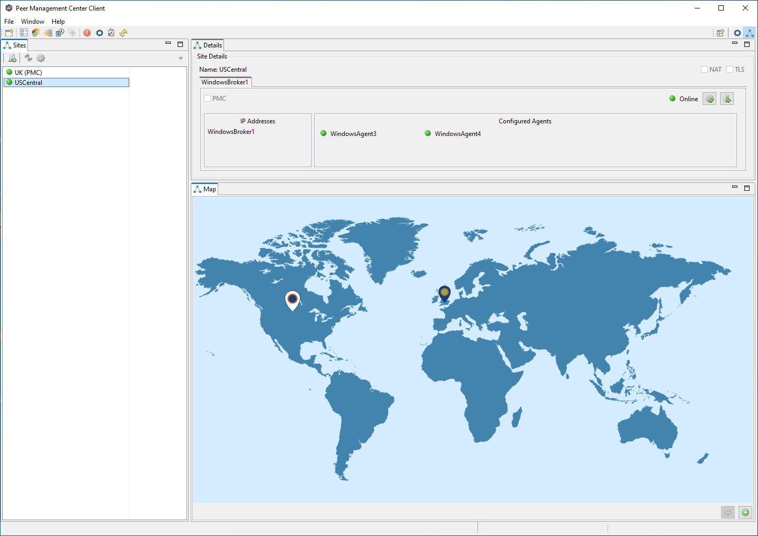Enable the TLS checkbox
Screen dimensions: 758x536
point(730,70)
